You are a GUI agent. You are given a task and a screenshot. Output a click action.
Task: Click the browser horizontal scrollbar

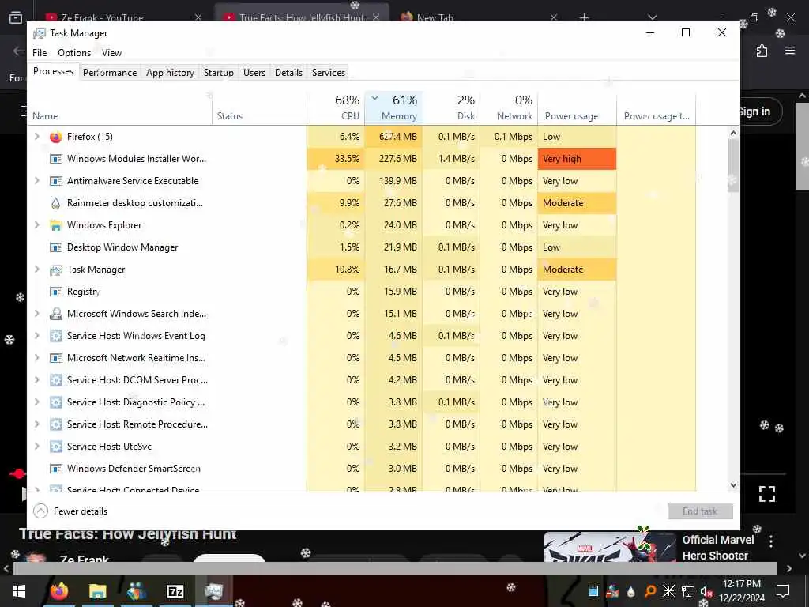pos(395,569)
